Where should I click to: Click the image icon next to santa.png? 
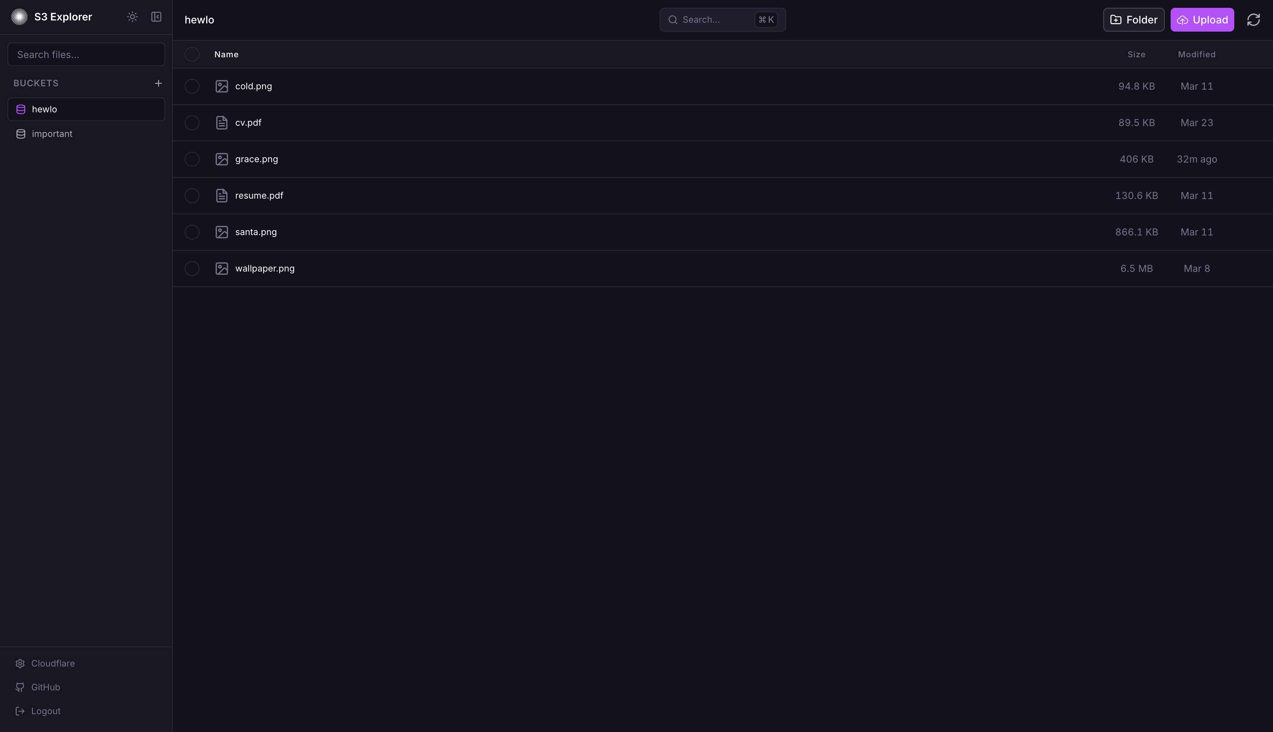tap(222, 232)
